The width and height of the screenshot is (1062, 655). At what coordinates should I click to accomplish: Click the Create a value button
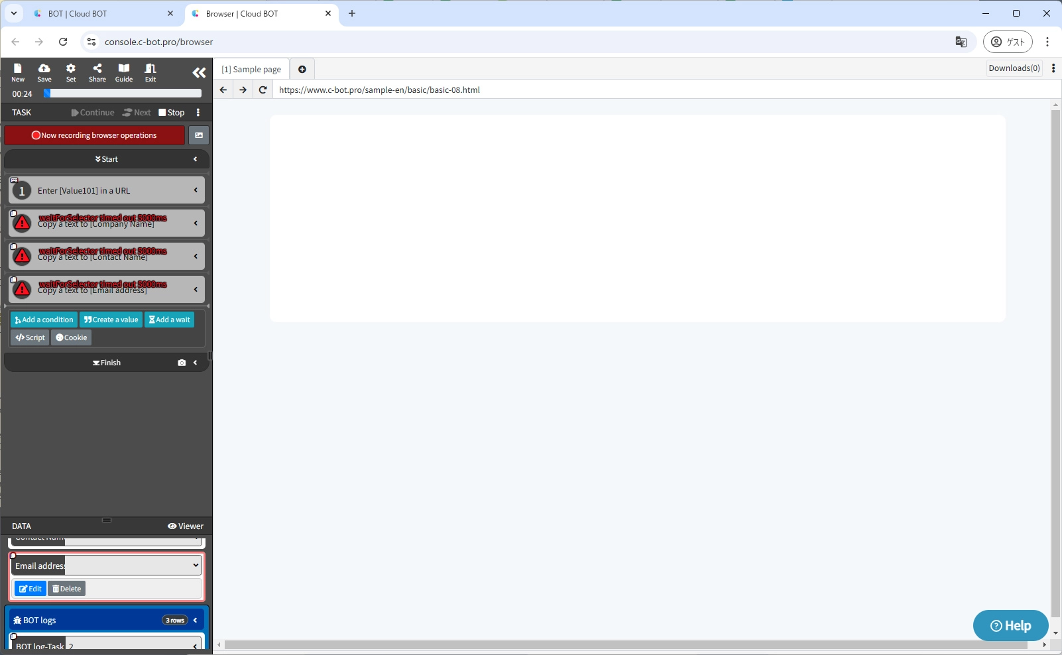[111, 320]
